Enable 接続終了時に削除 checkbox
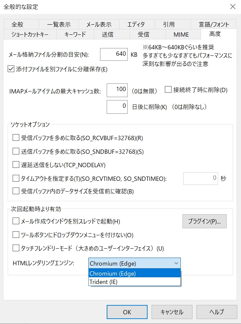The width and height of the screenshot is (241, 324). pyautogui.click(x=168, y=89)
